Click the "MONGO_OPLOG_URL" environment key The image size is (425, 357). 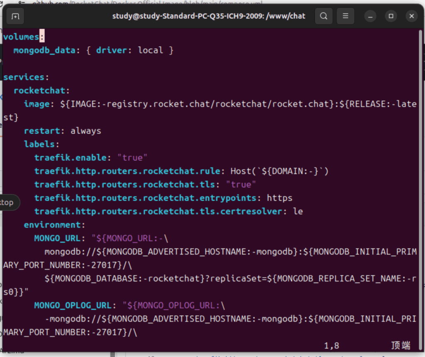click(x=73, y=306)
